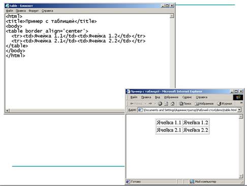
Task: Click the first <tr> row line in Notepad
Action: 78,36
